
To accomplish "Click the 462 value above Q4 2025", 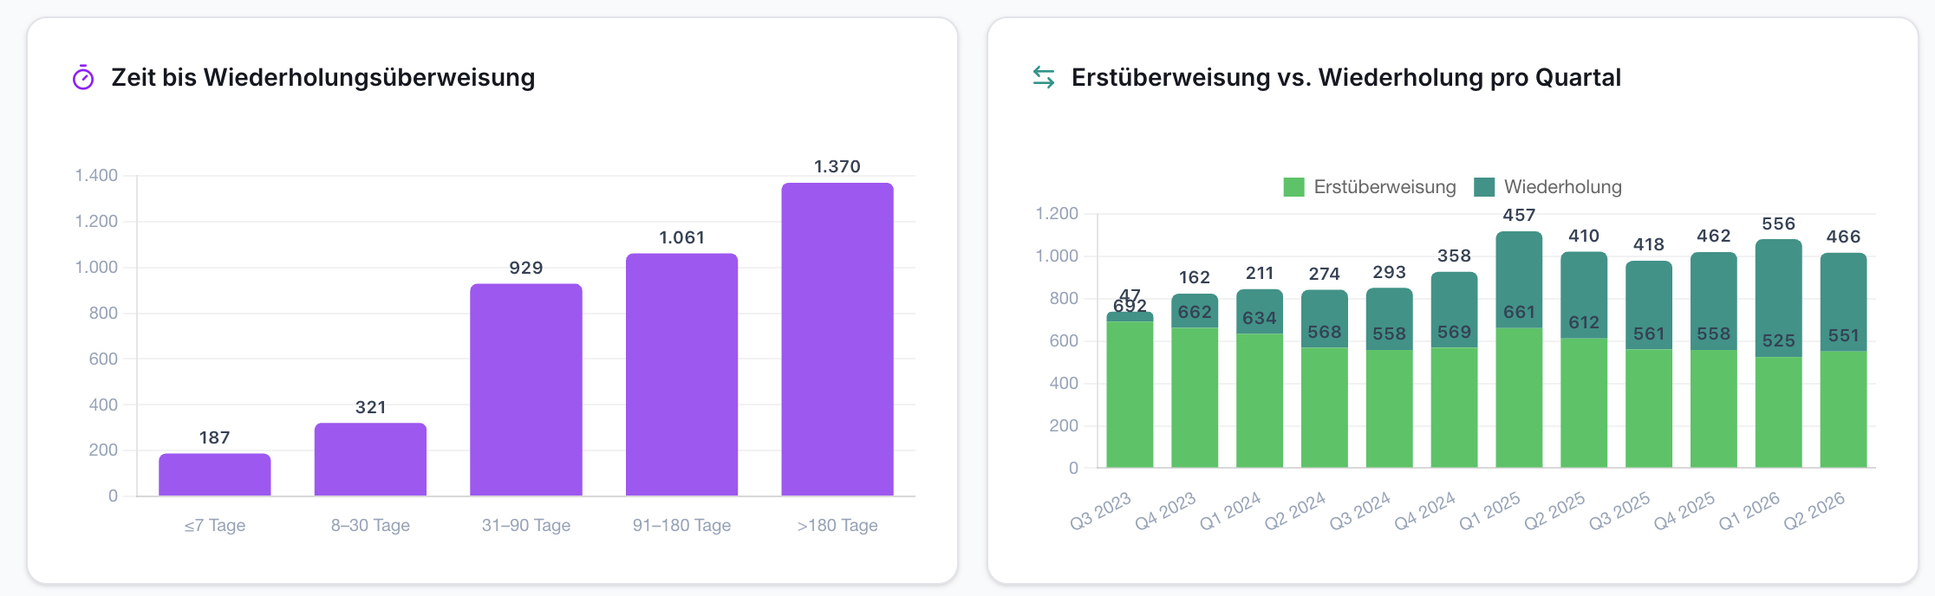I will click(1713, 236).
